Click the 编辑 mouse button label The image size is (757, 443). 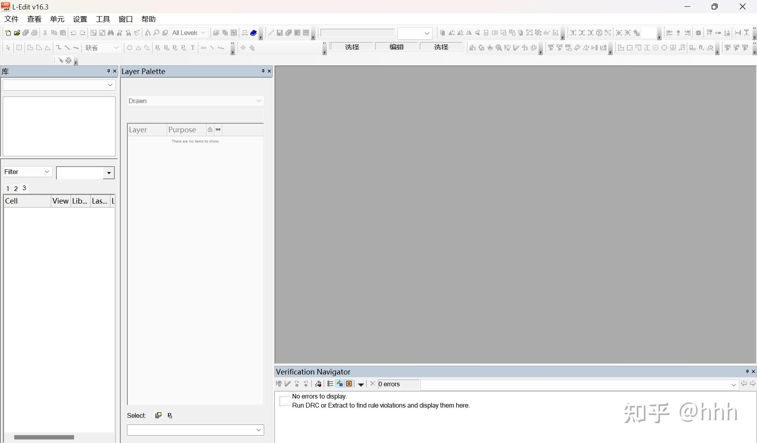click(396, 47)
